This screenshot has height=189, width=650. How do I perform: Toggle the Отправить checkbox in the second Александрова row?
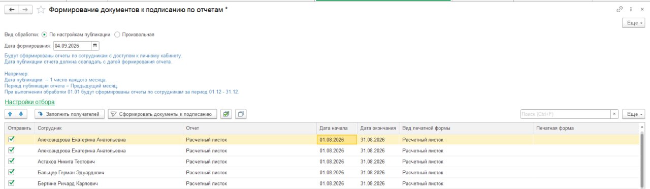(x=12, y=150)
